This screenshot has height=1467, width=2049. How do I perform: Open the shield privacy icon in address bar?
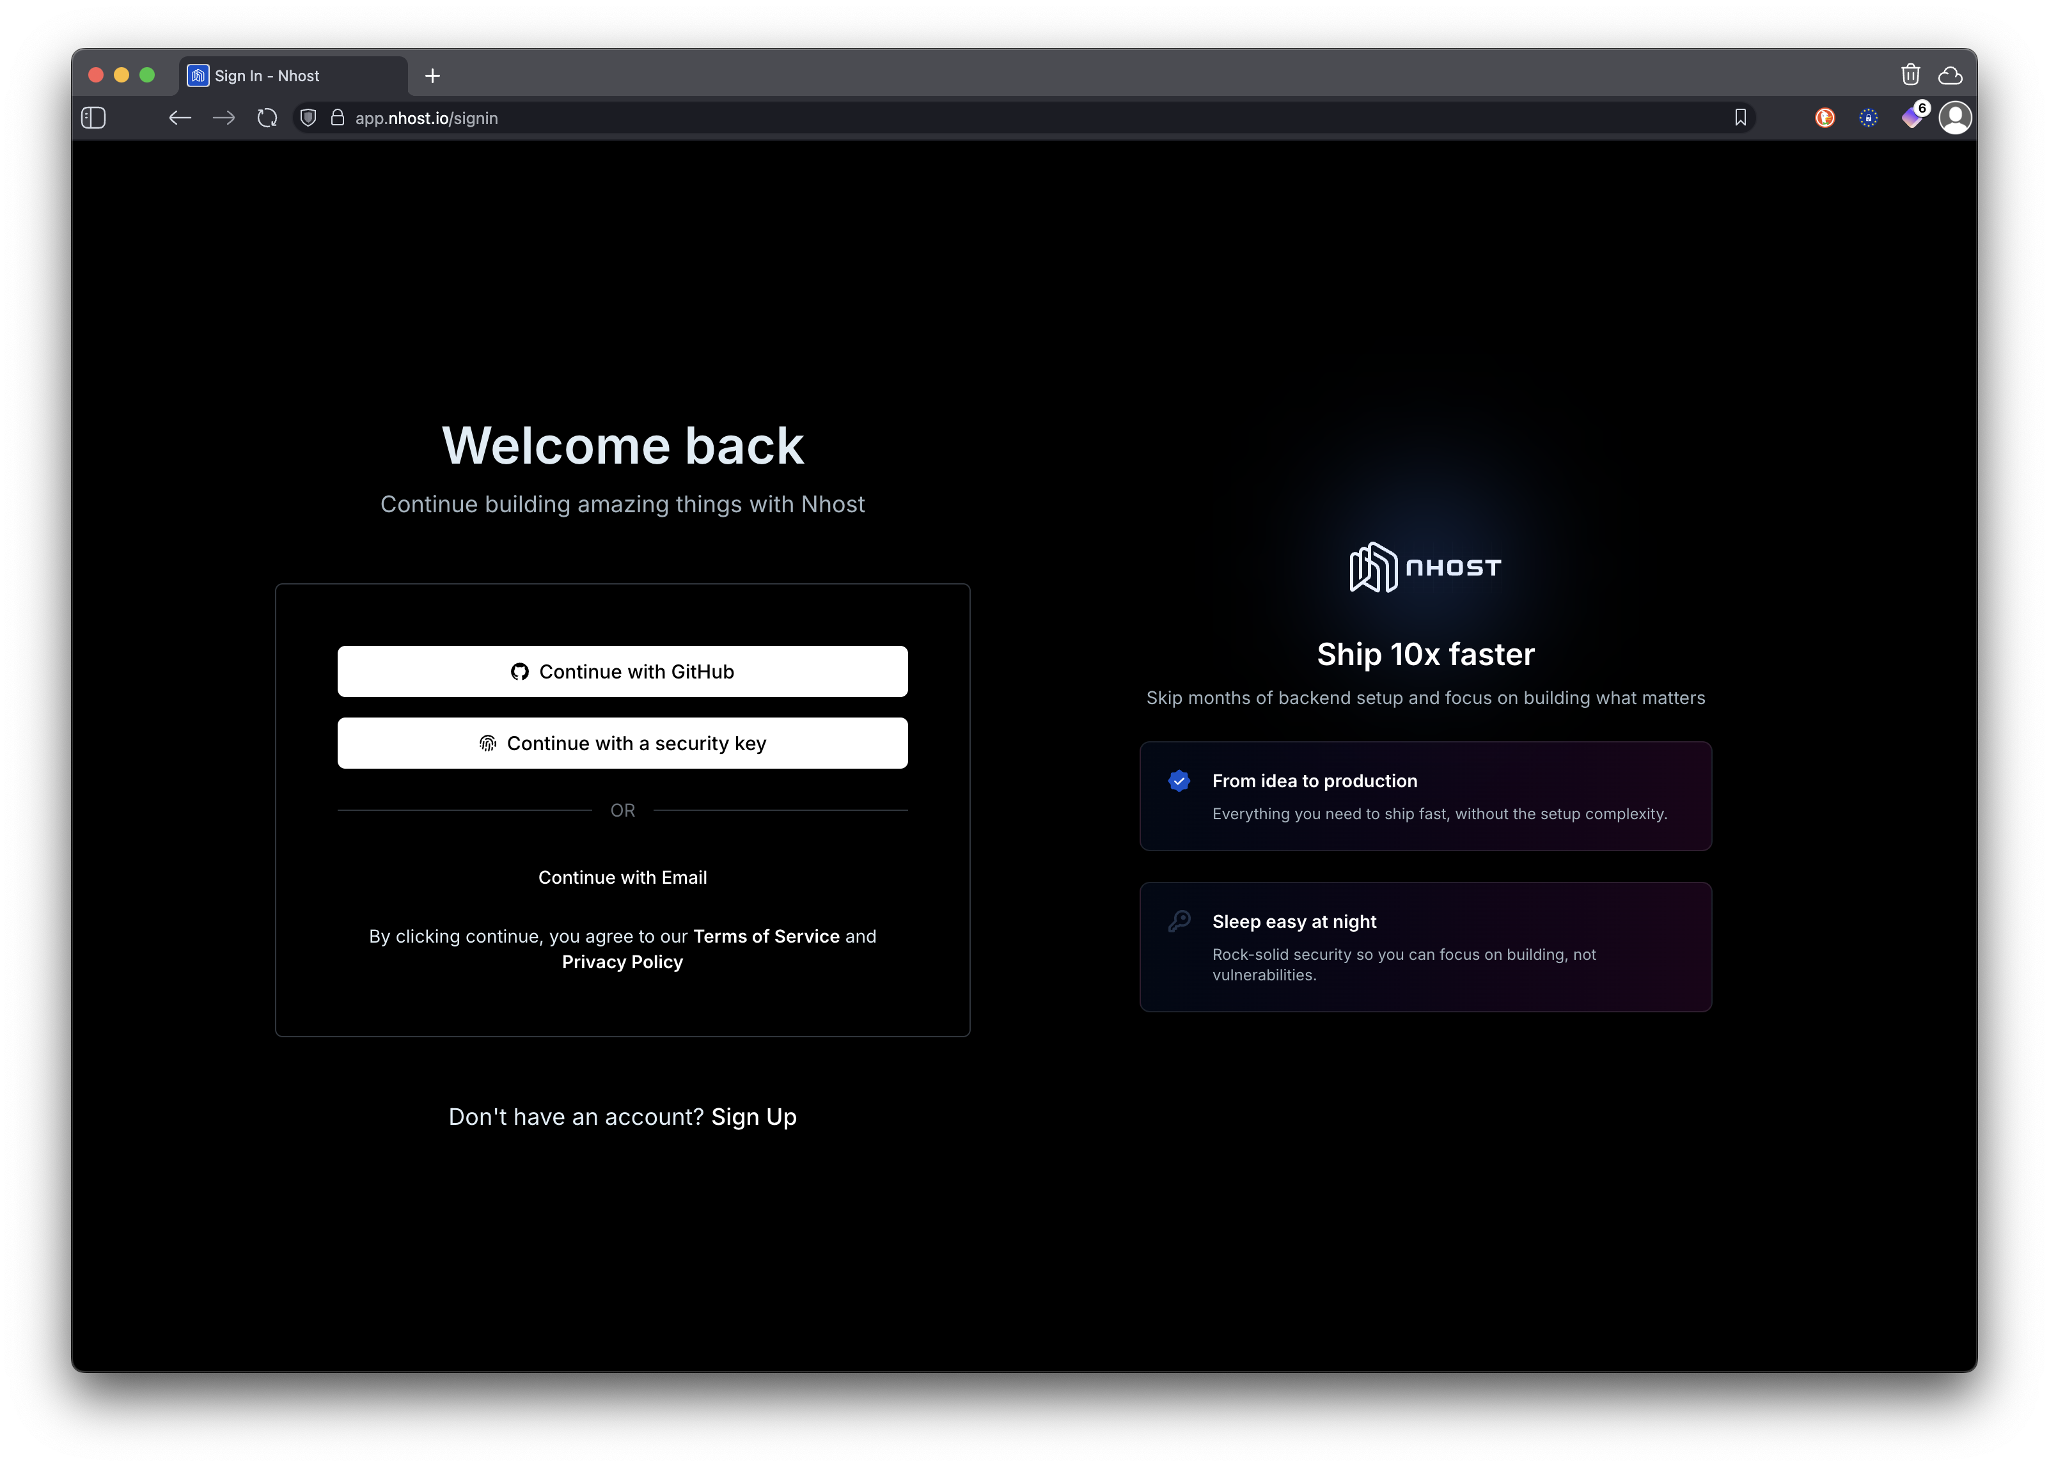click(308, 118)
